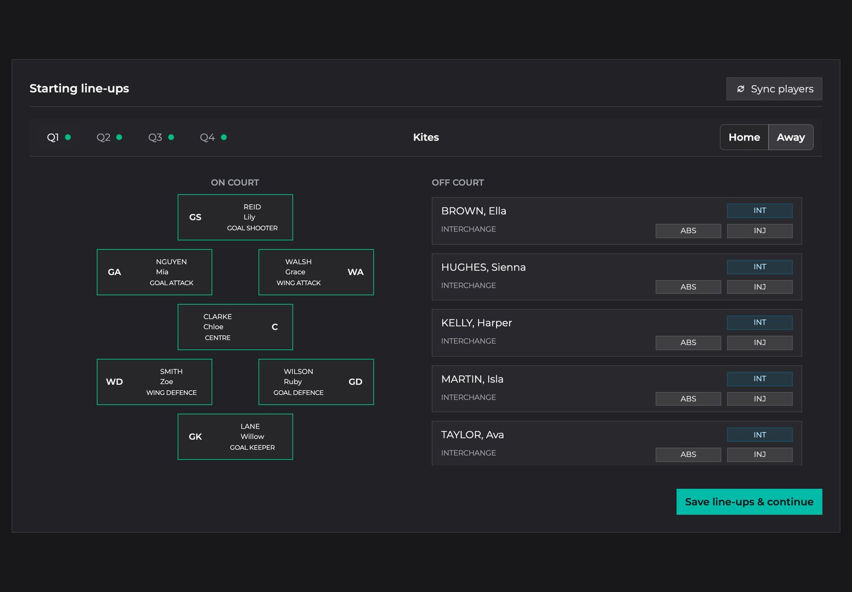Select the Wing Defence card for Zoe Smith
The width and height of the screenshot is (852, 592).
pyautogui.click(x=154, y=382)
